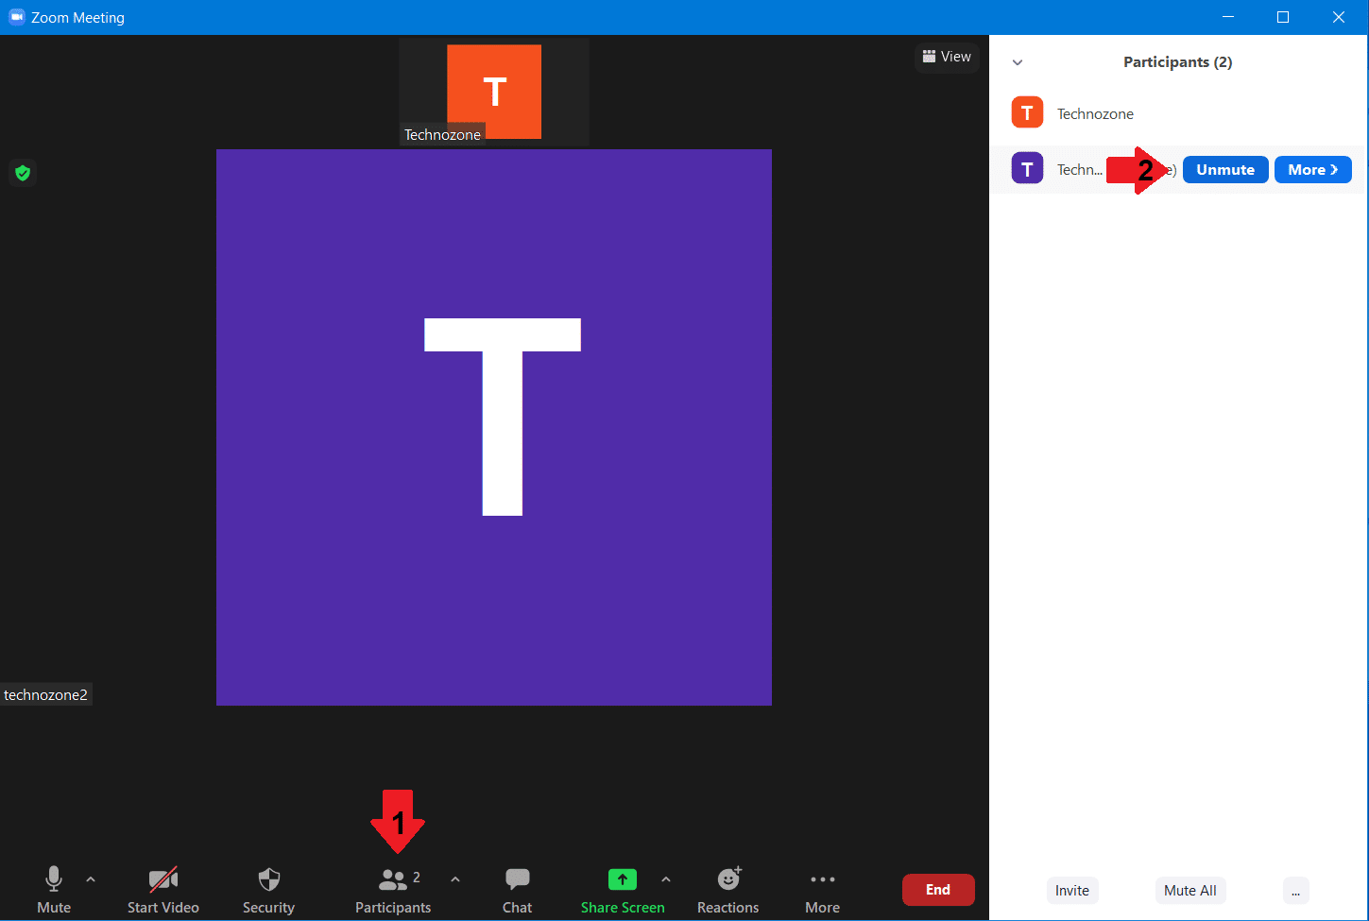Select the Technozone video thumbnail
1369x921 pixels.
pos(493,92)
